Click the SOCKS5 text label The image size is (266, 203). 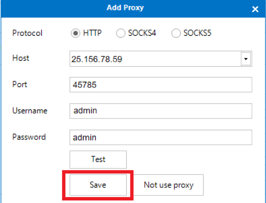(x=197, y=33)
